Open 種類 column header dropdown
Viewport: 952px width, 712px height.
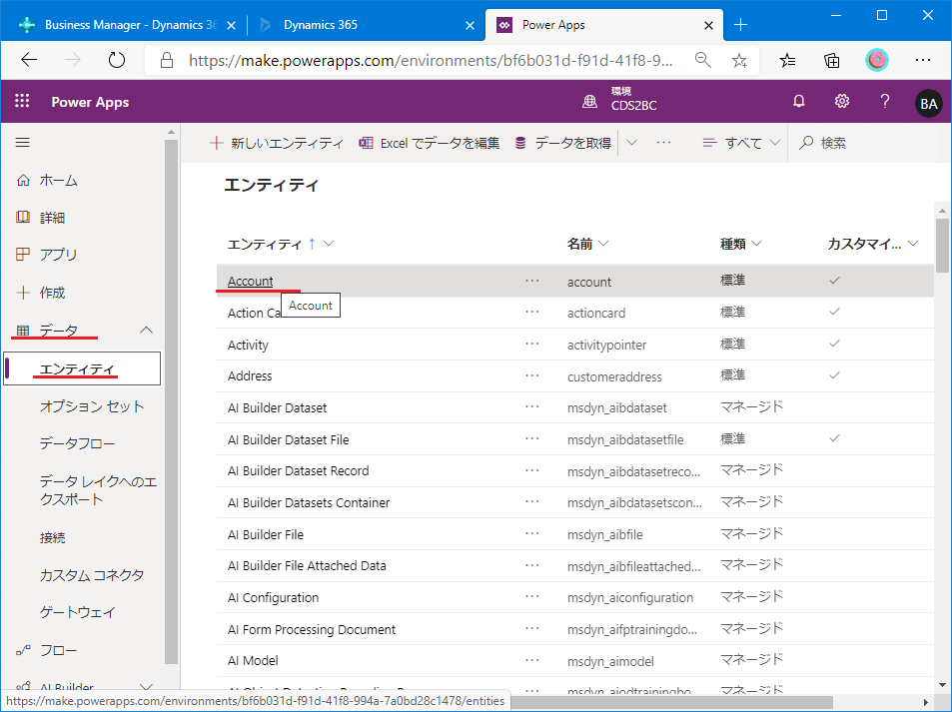756,244
